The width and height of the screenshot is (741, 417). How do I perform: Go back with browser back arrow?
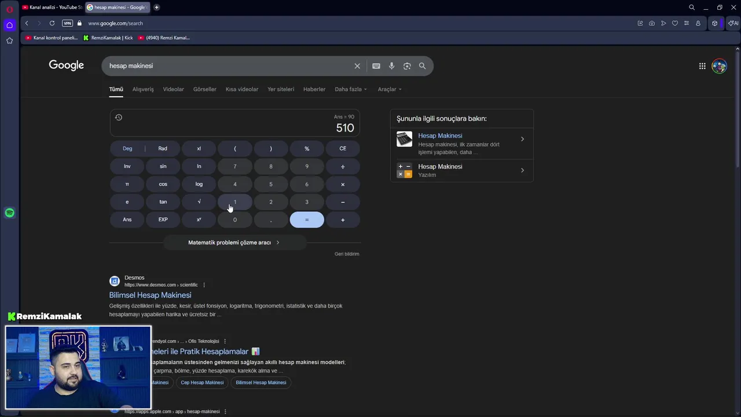coord(27,23)
